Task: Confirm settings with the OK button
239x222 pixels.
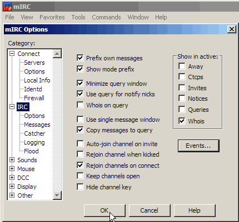Action: [x=104, y=210]
